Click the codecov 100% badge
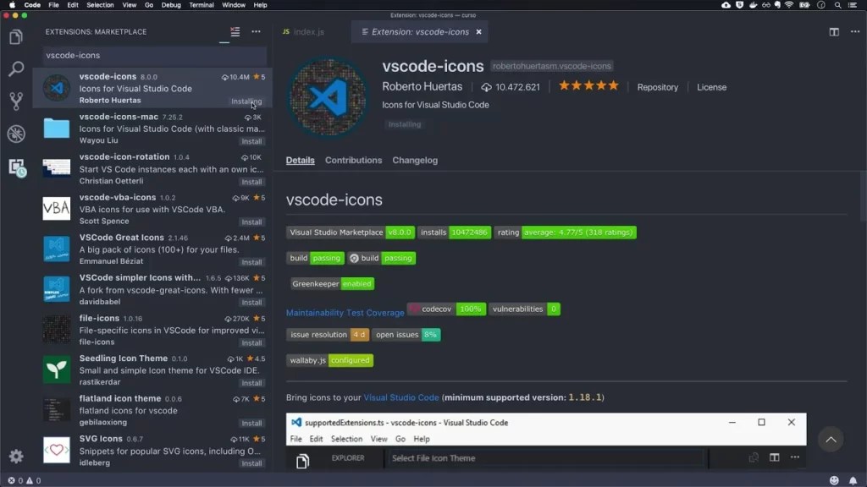Image resolution: width=867 pixels, height=487 pixels. [447, 309]
